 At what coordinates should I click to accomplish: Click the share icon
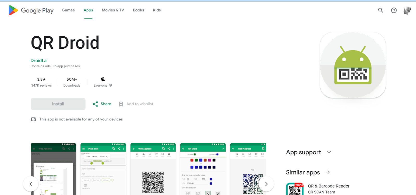(95, 104)
